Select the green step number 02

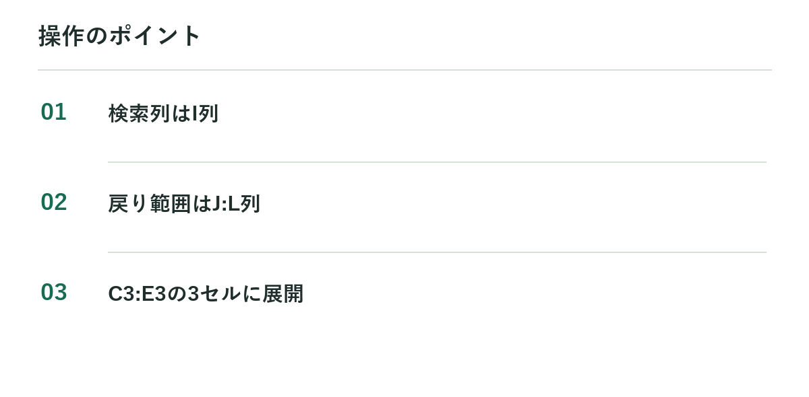click(54, 202)
